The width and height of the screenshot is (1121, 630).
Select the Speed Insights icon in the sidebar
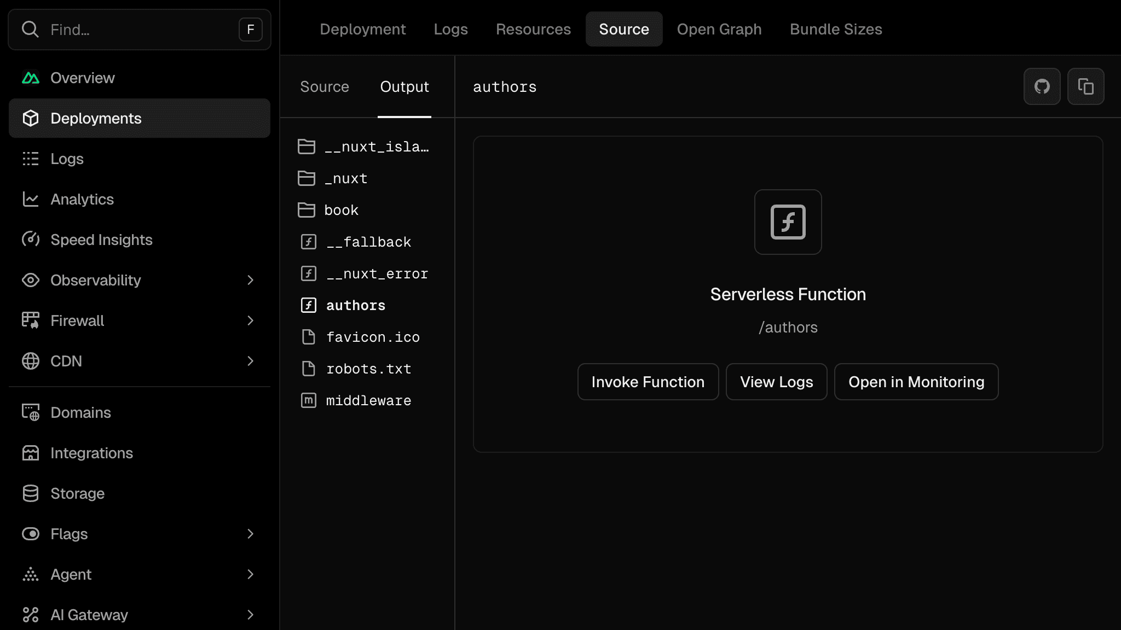coord(31,240)
